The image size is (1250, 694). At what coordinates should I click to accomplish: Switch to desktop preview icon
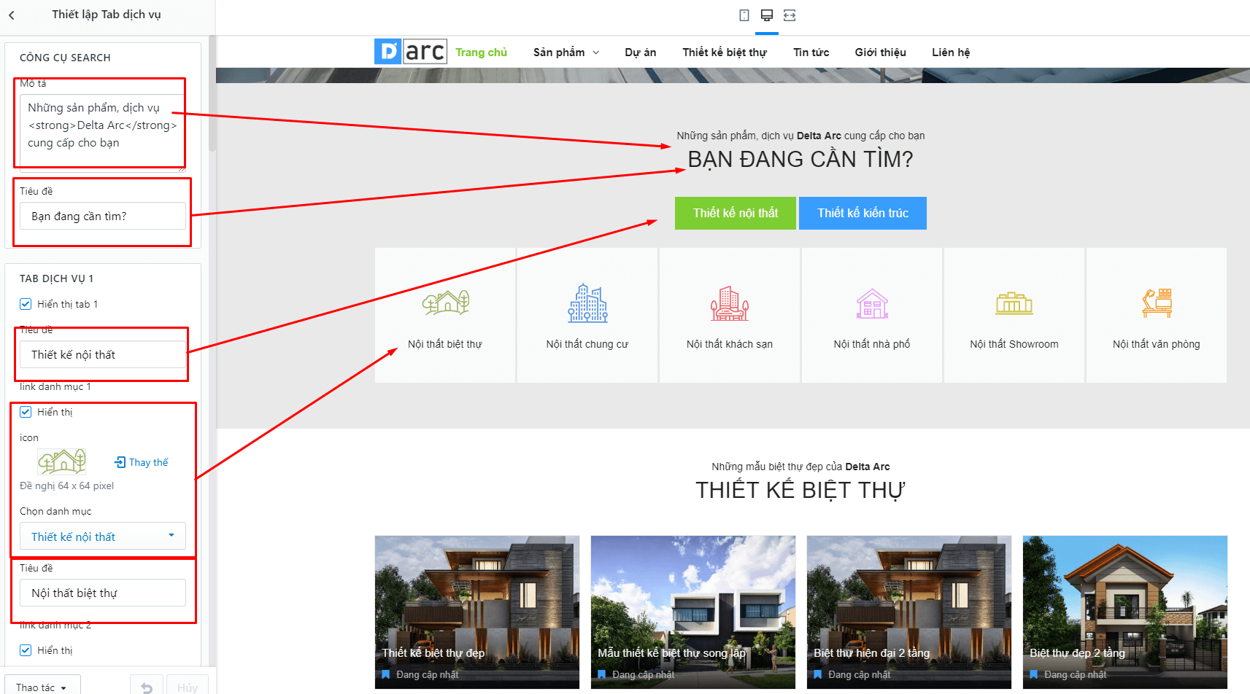(x=766, y=15)
